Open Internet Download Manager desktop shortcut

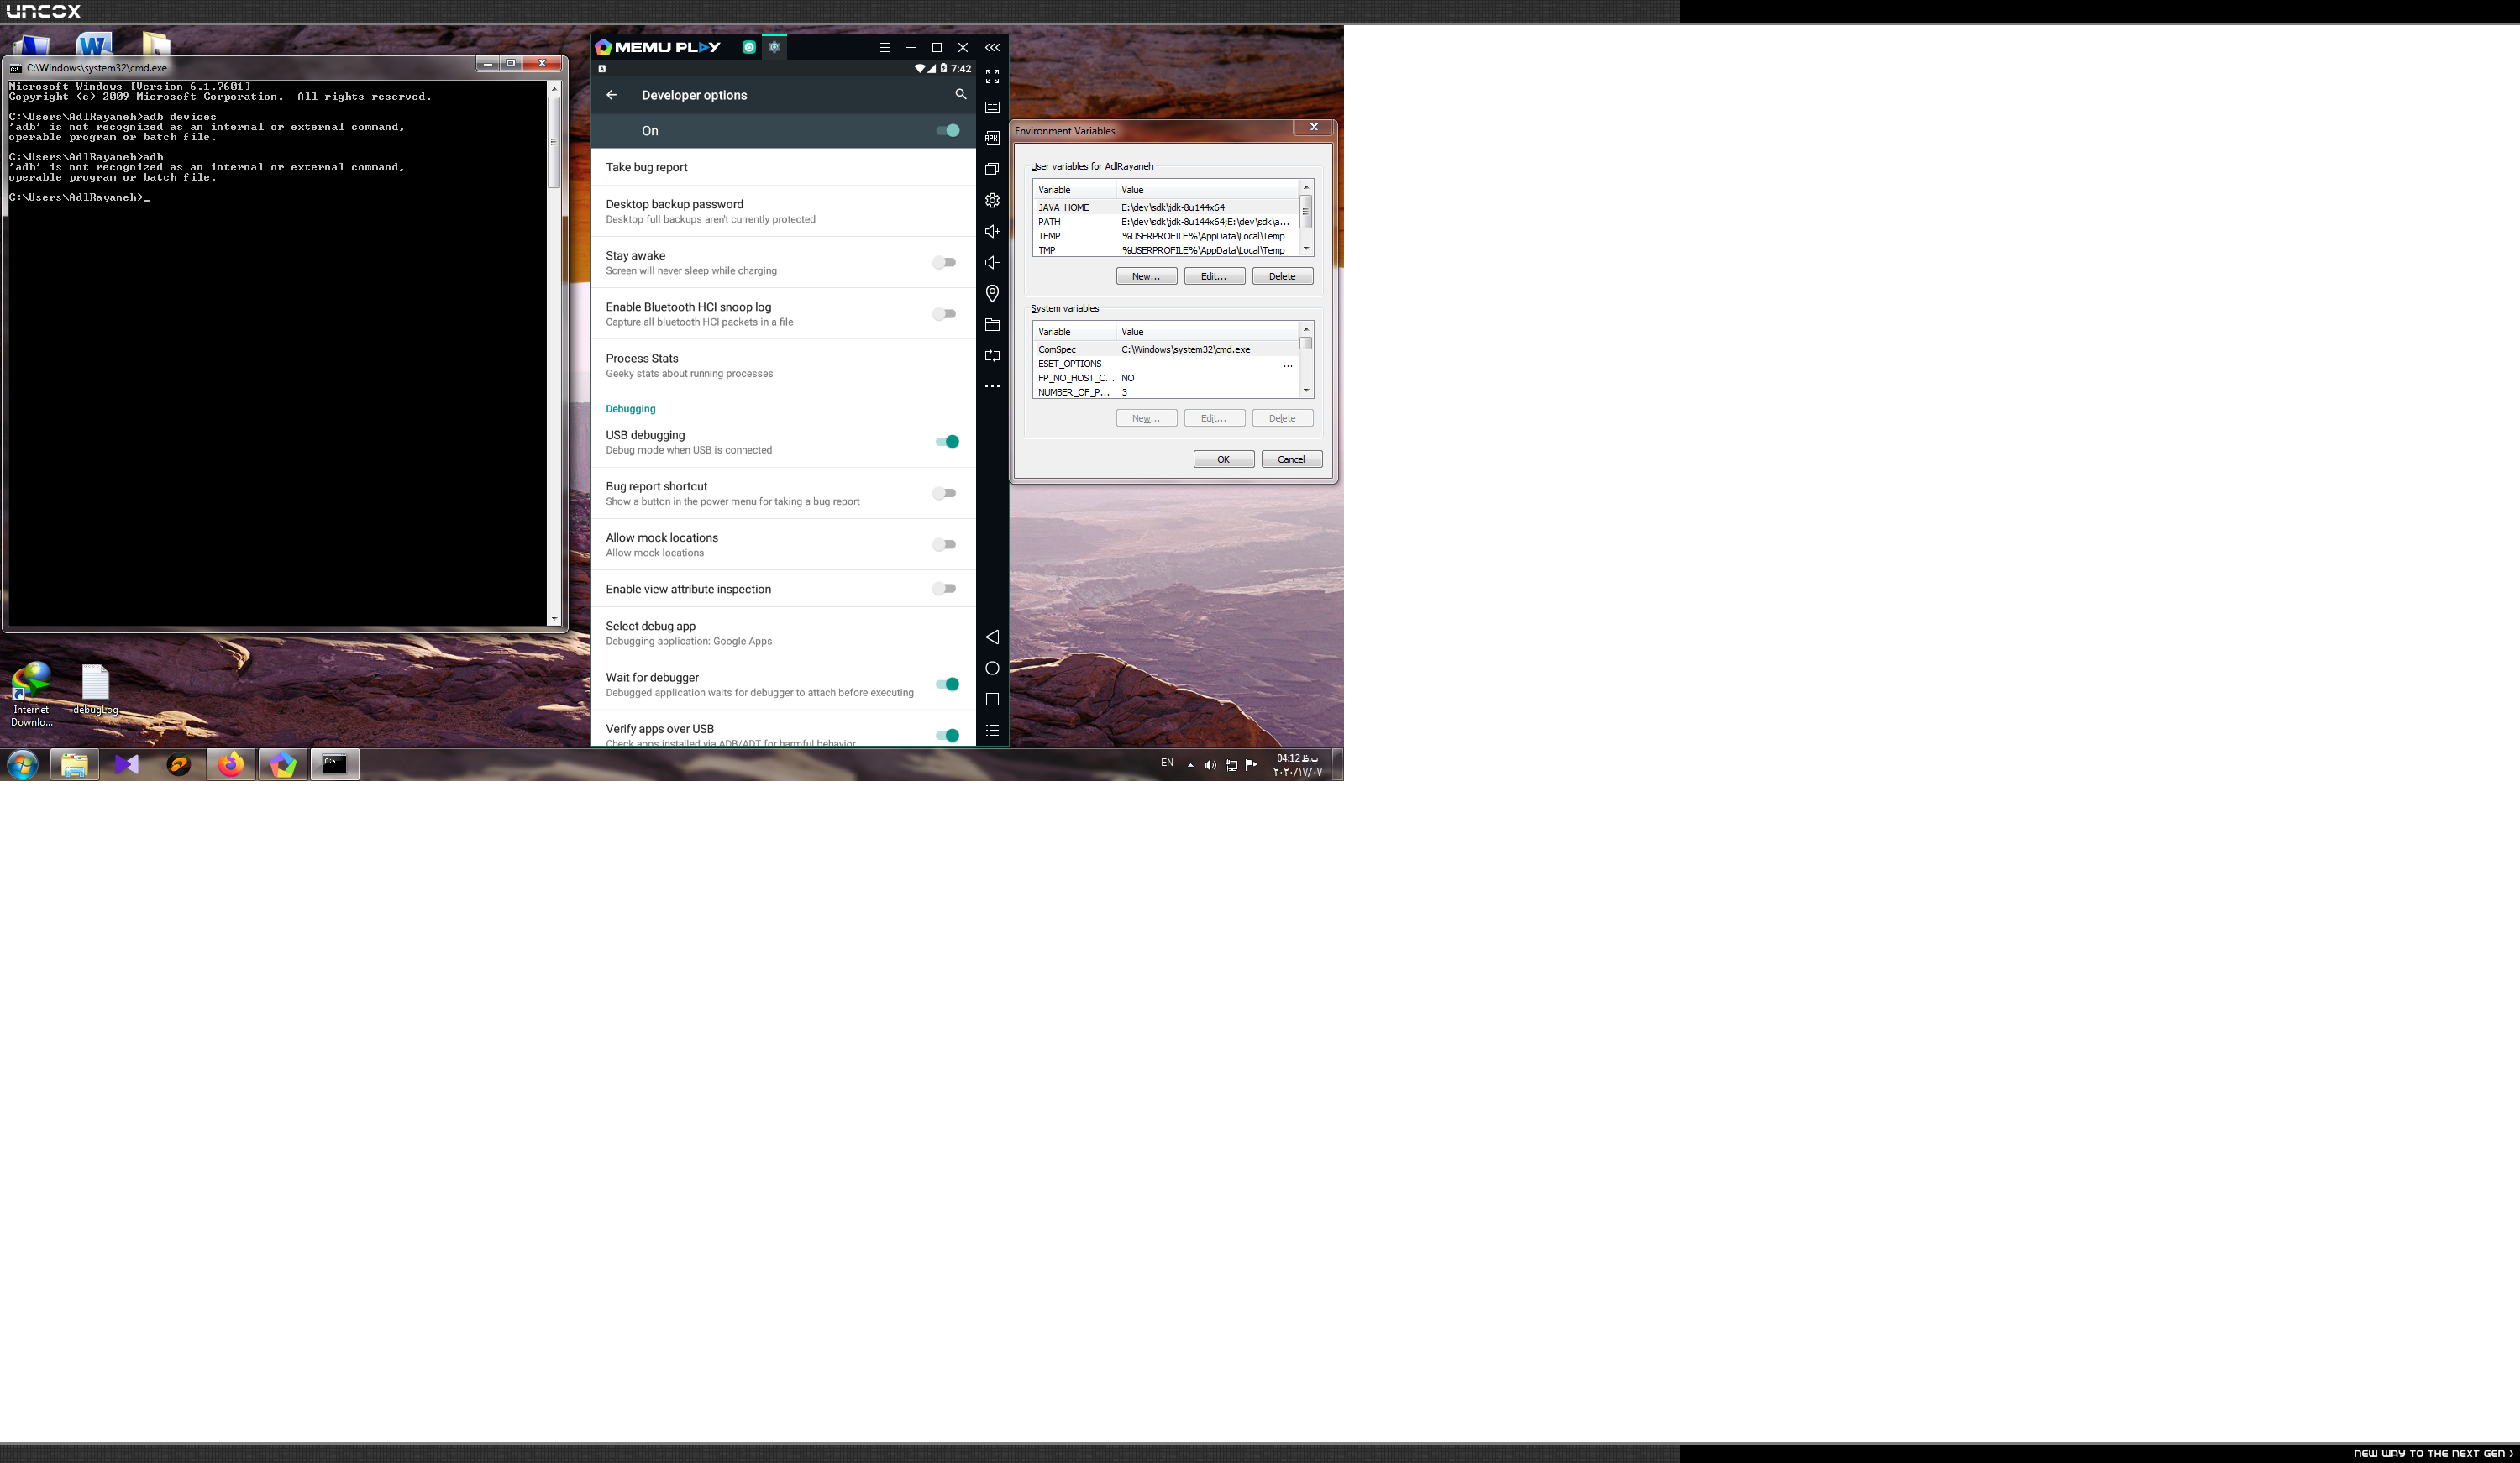(x=31, y=694)
